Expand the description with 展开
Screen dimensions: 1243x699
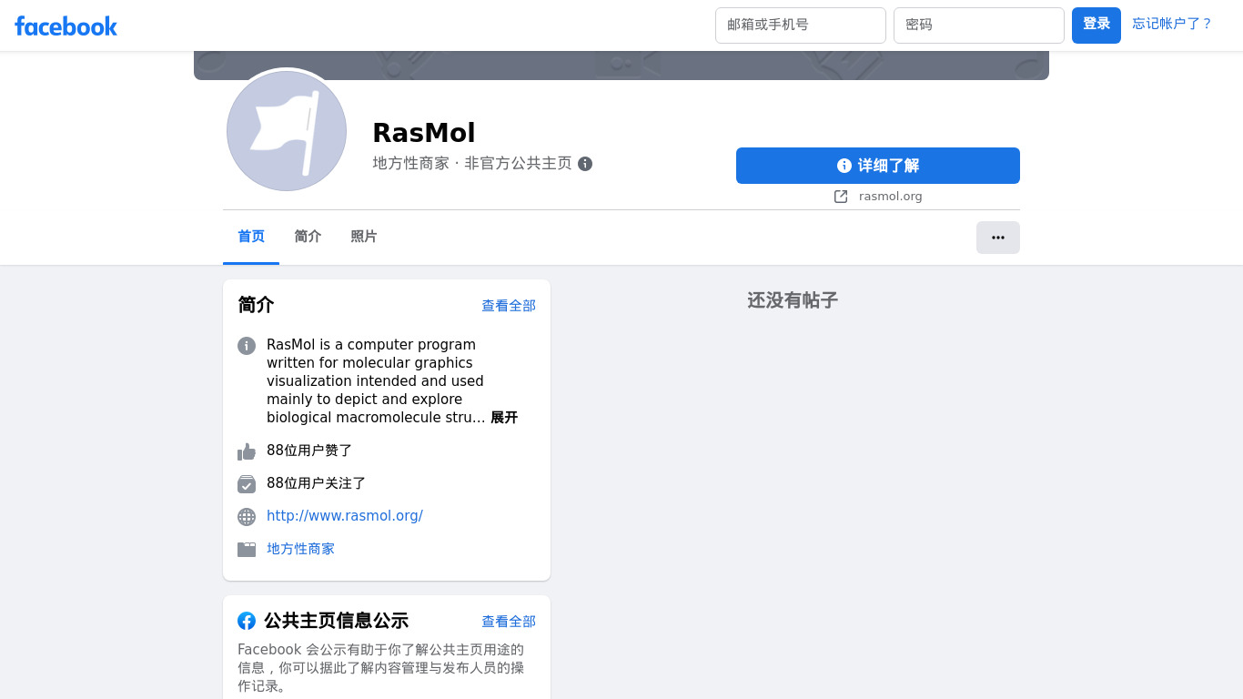[x=504, y=418]
